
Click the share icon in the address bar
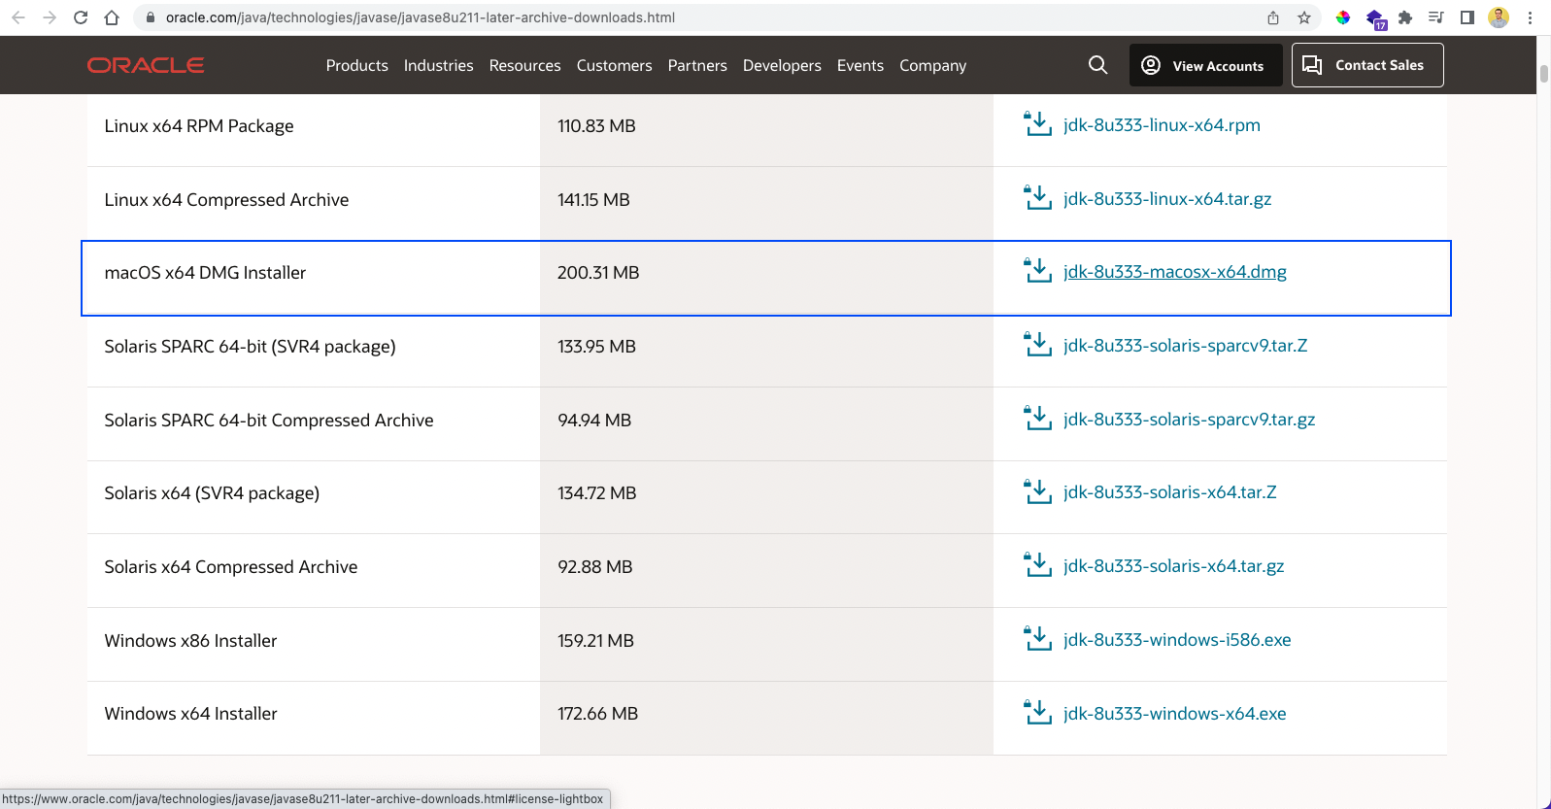coord(1273,17)
